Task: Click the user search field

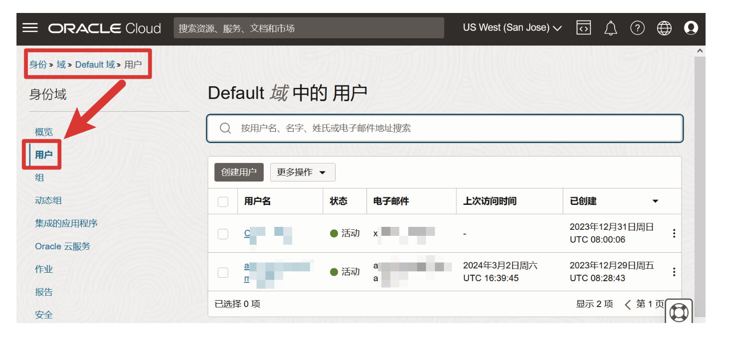Action: [444, 129]
